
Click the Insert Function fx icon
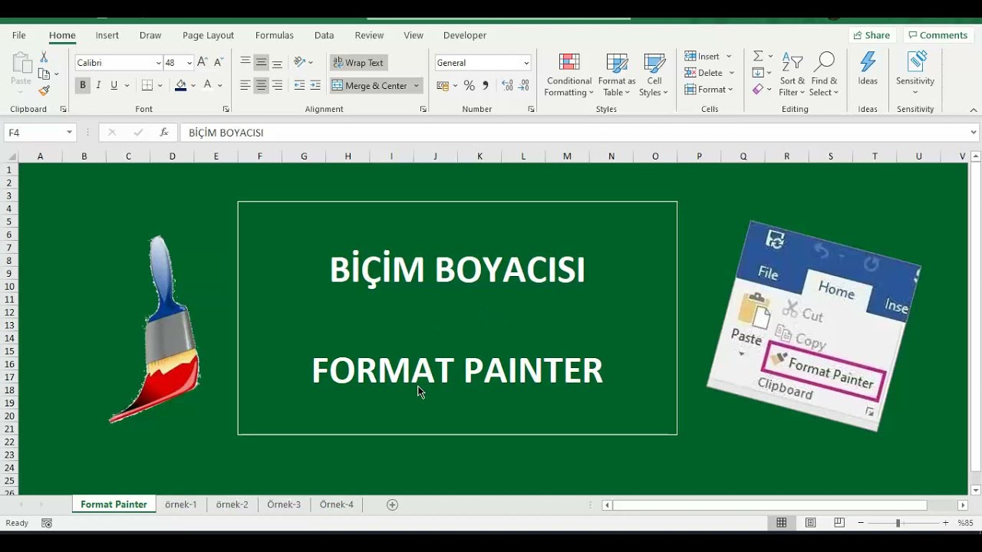[163, 133]
